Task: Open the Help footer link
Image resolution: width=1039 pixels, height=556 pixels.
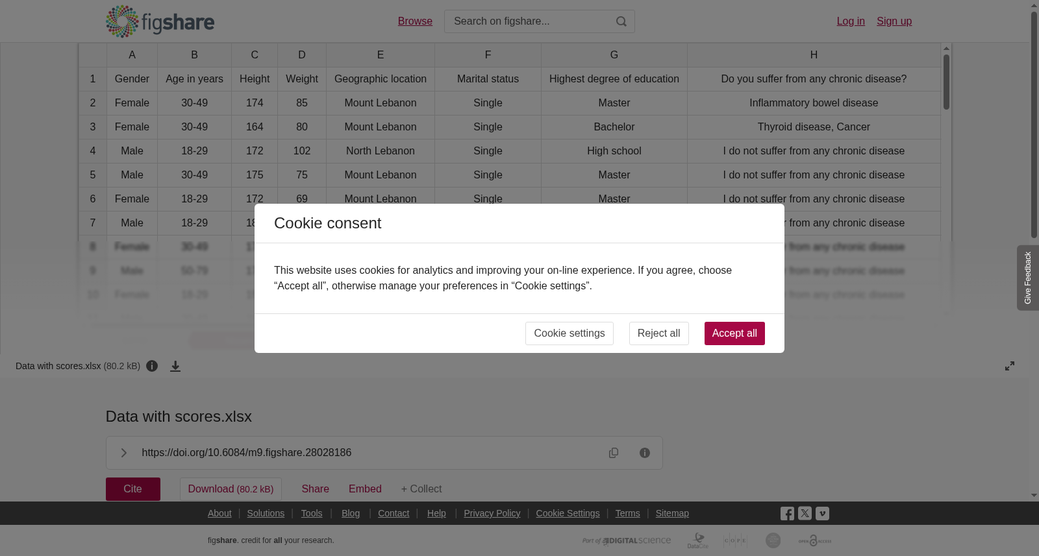Action: [436, 513]
